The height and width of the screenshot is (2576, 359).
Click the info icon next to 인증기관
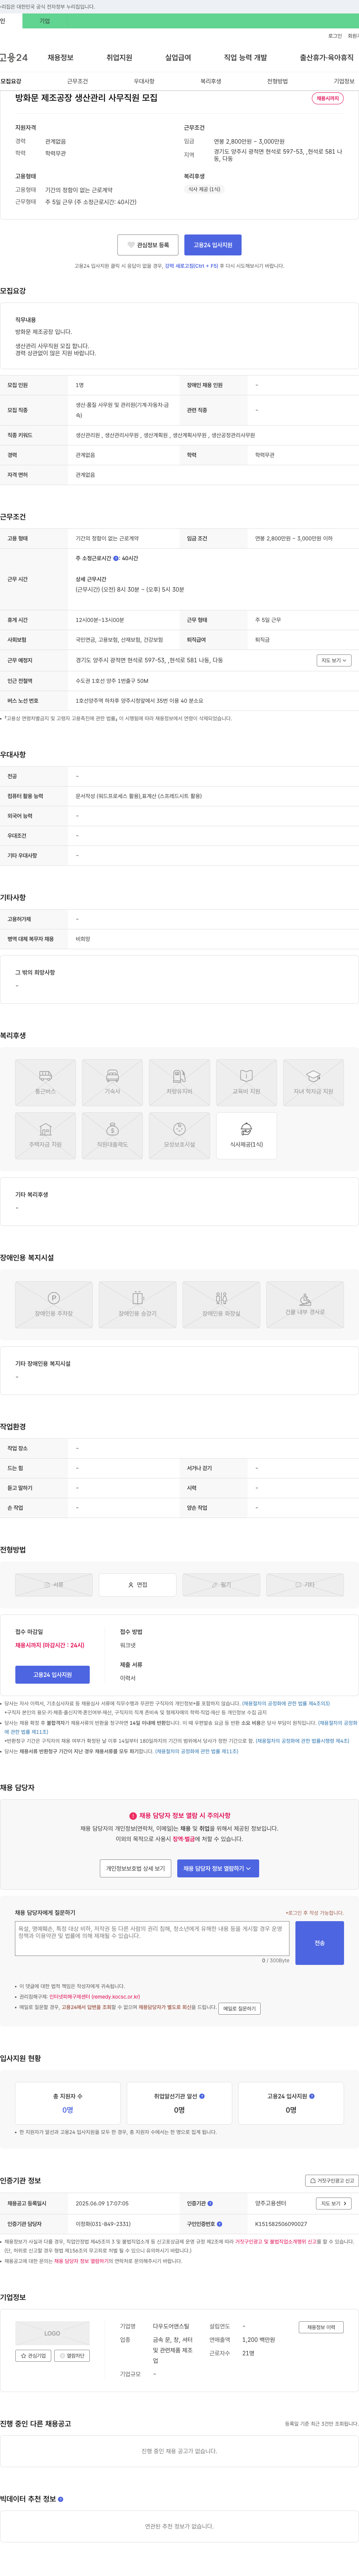click(211, 2203)
